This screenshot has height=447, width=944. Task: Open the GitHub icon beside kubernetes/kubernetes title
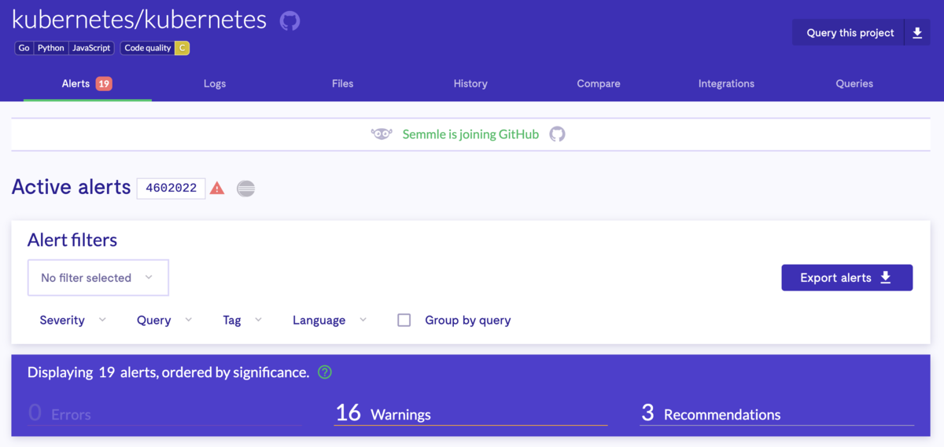pos(289,20)
